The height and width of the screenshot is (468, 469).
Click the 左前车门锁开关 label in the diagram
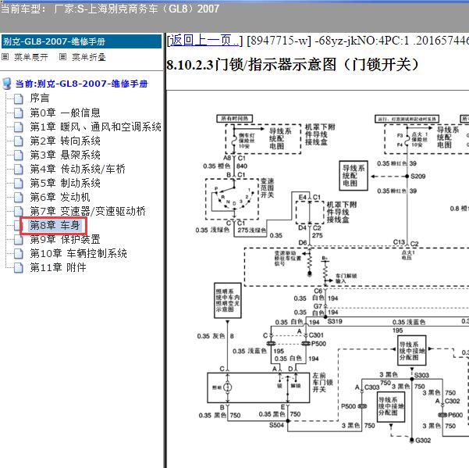pos(322,382)
